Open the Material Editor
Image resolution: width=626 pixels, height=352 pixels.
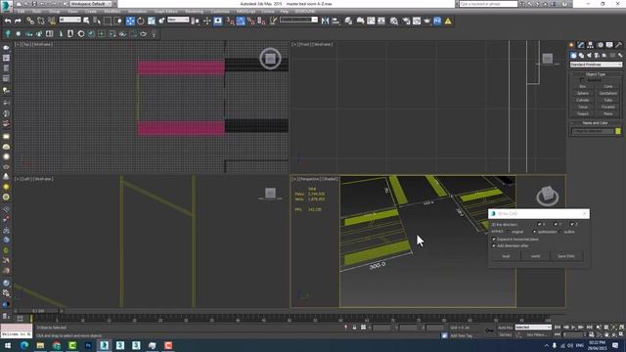point(393,21)
